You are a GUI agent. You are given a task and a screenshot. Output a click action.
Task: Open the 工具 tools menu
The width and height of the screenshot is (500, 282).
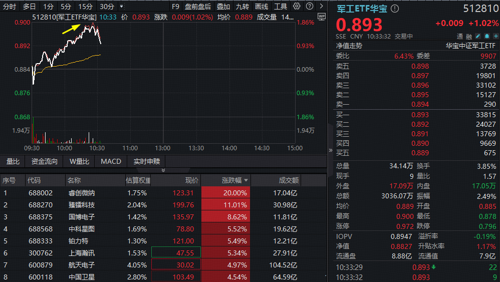coord(281,7)
